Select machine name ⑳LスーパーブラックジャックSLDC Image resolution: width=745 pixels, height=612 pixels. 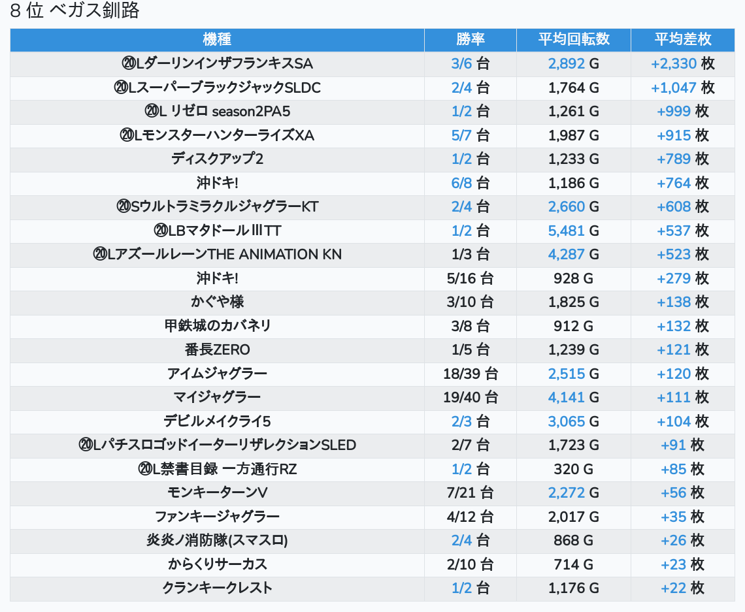[217, 88]
